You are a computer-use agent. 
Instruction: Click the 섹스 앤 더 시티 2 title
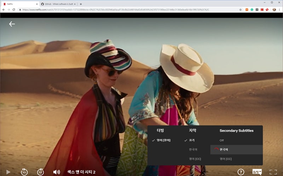pos(81,172)
